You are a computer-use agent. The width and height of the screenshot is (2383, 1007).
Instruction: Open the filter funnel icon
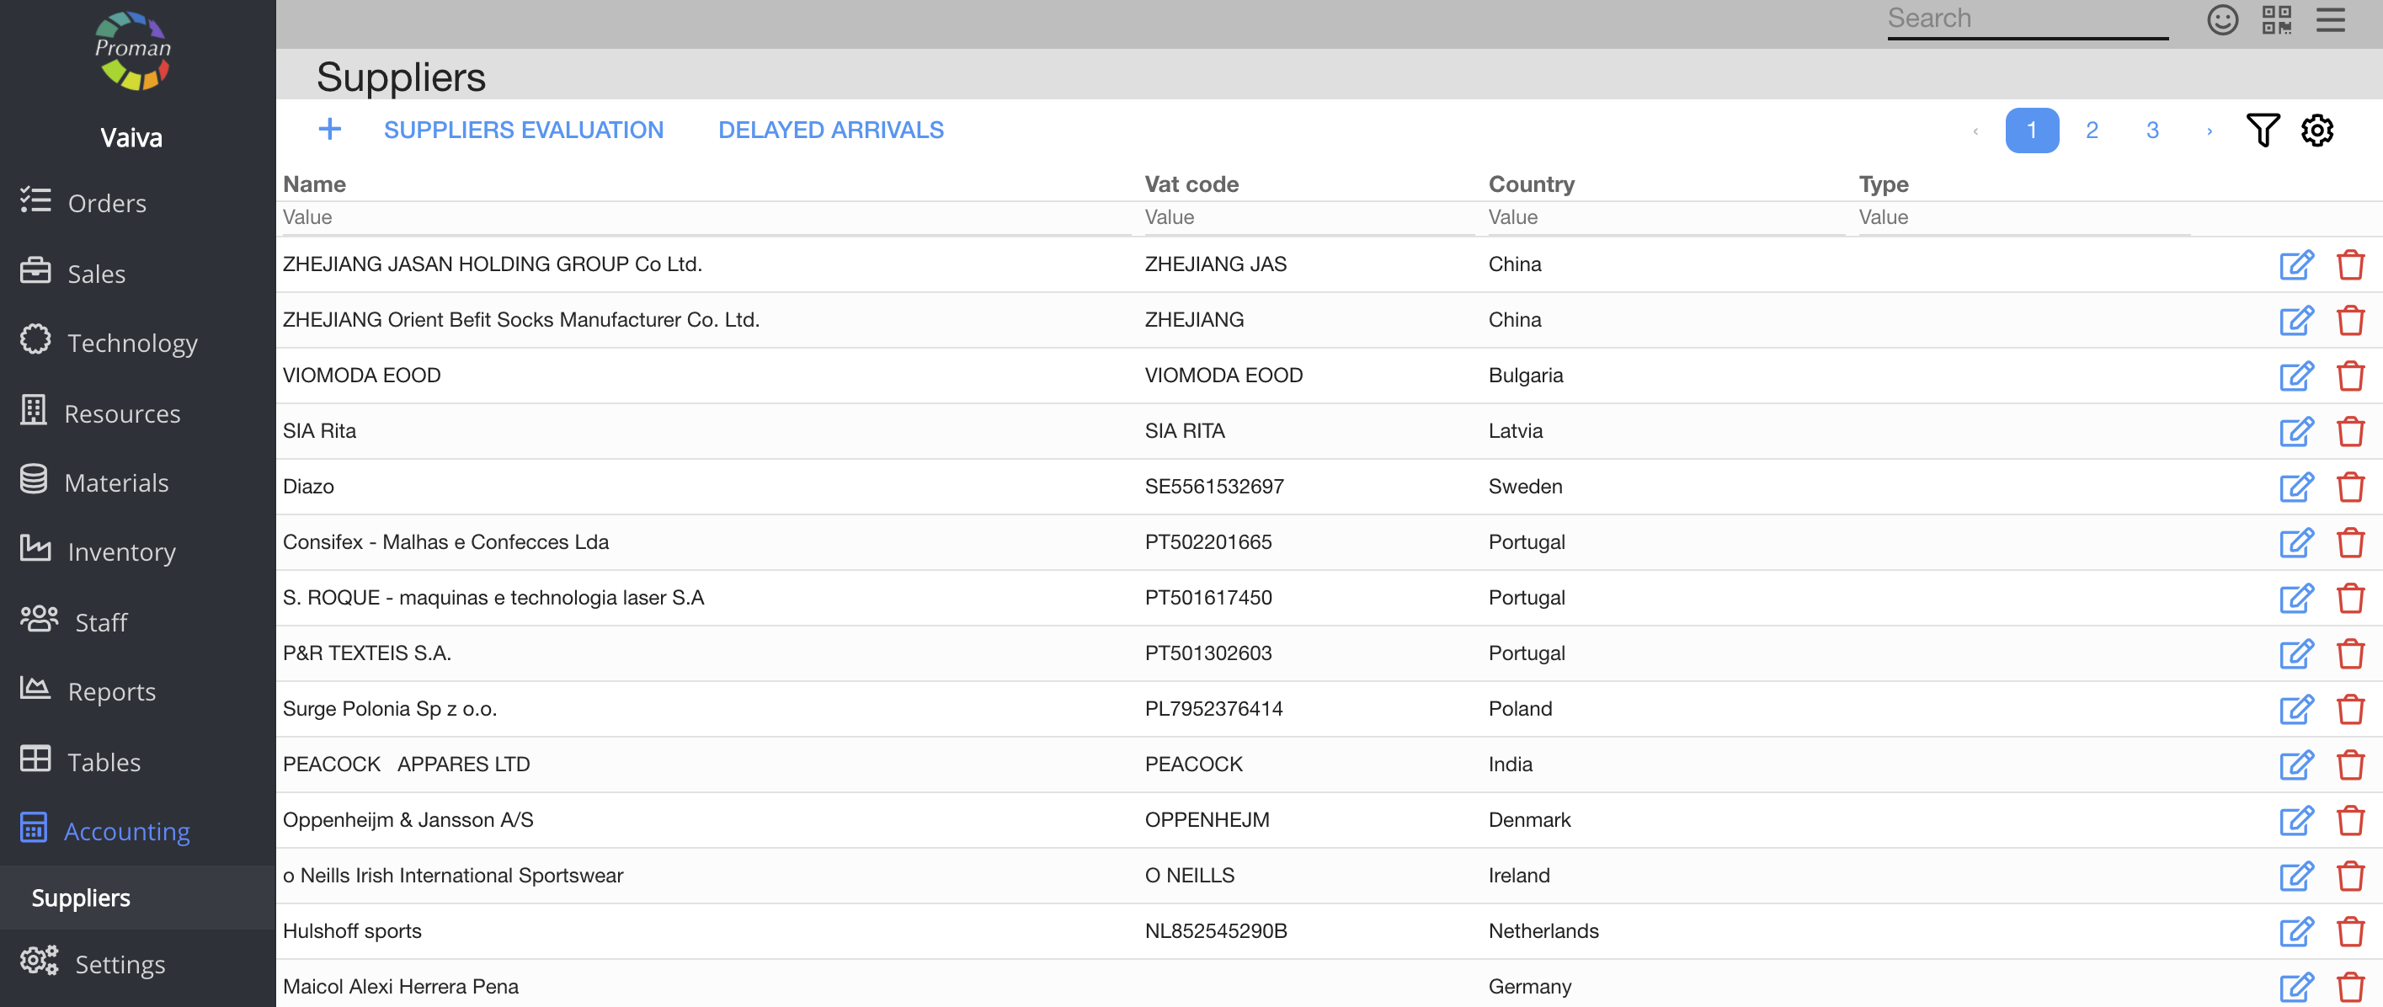click(x=2262, y=131)
